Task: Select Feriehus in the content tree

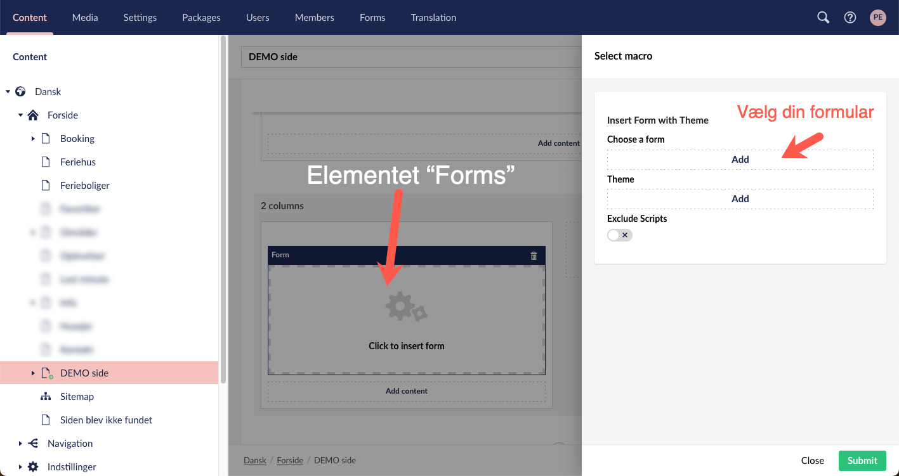Action: click(x=78, y=162)
